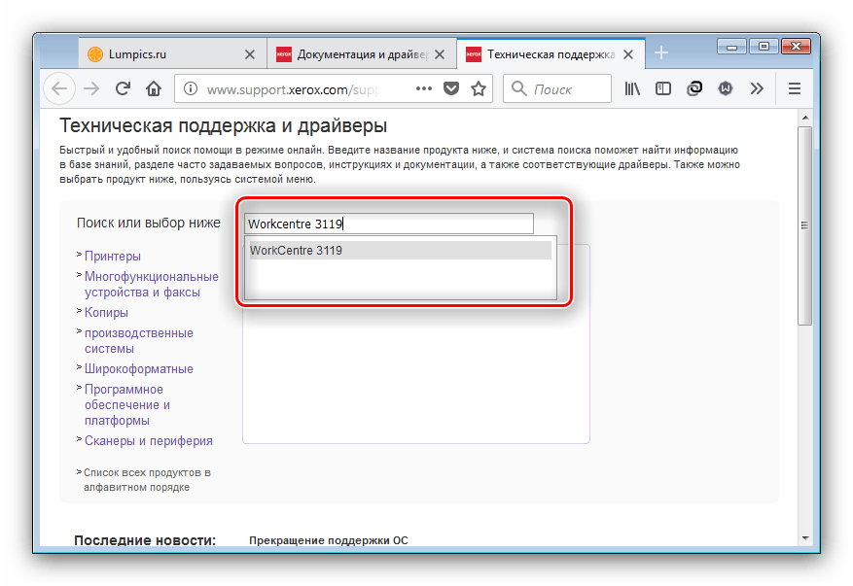Open Сканеры и периферия link

[148, 440]
